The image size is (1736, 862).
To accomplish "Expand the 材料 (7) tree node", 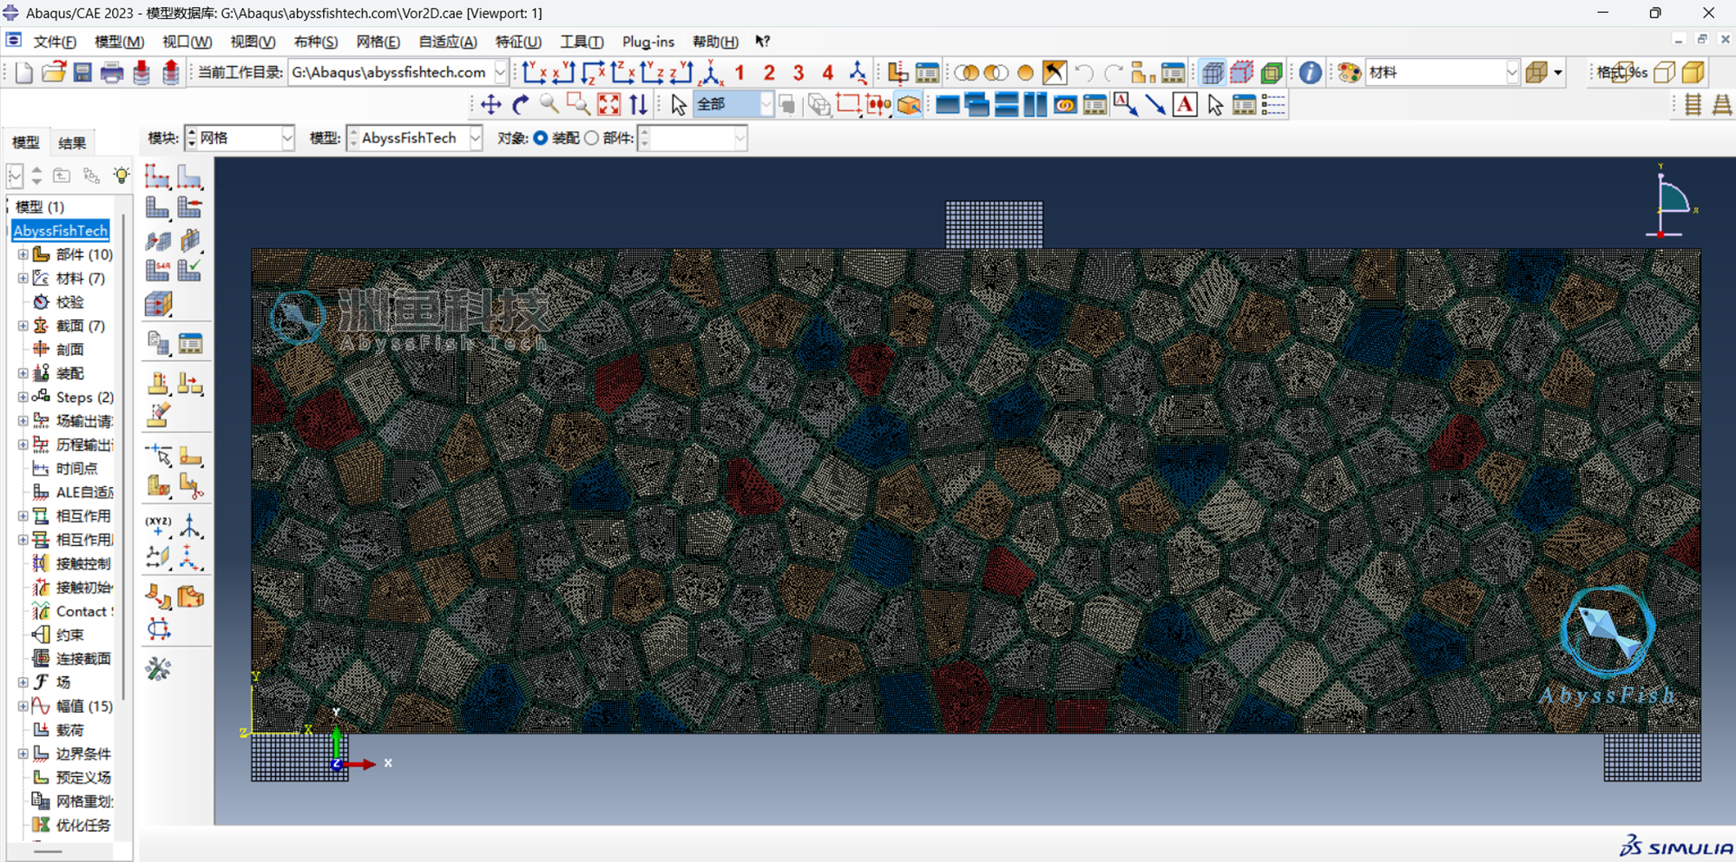I will tap(23, 279).
